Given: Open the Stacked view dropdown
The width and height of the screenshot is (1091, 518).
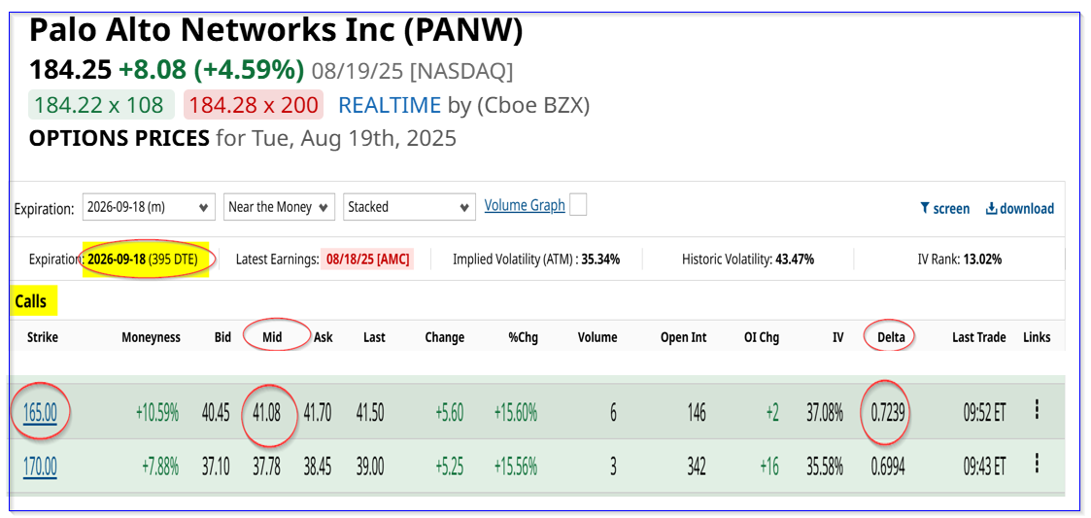Looking at the screenshot, I should coord(409,207).
